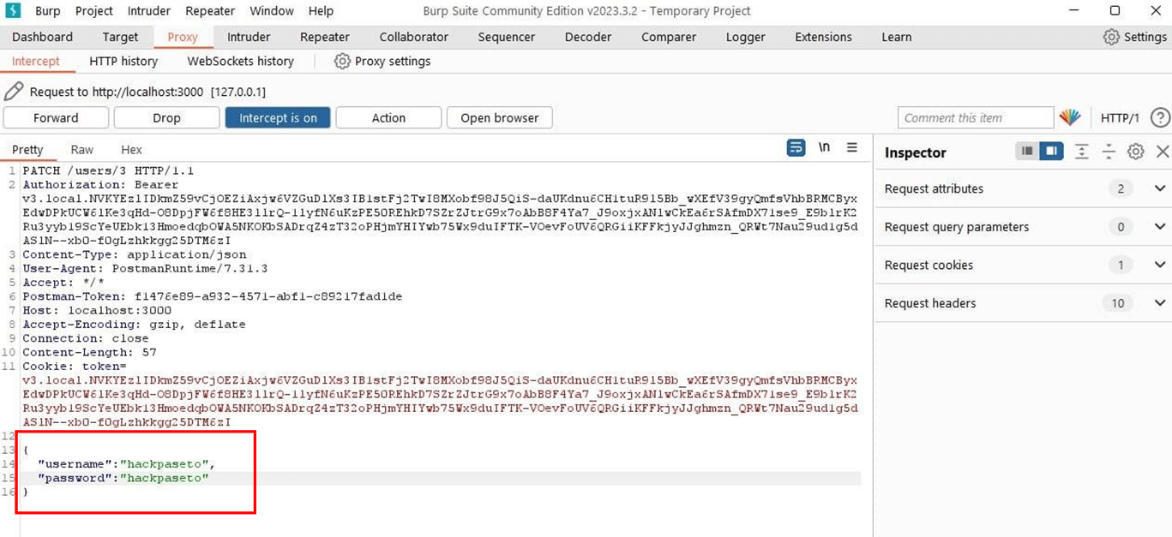Switch Inspector to left-side docked layout

(x=1026, y=152)
